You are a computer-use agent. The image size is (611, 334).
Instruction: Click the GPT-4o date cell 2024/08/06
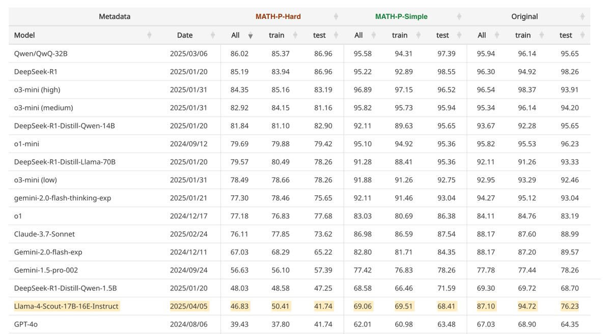point(189,324)
